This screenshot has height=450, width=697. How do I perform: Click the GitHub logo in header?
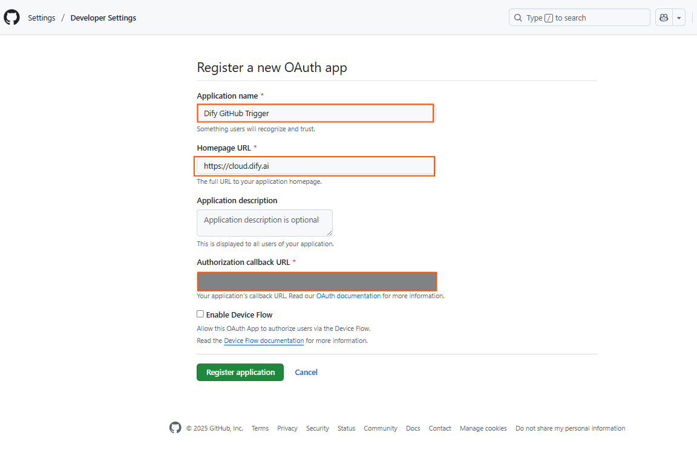pyautogui.click(x=11, y=18)
